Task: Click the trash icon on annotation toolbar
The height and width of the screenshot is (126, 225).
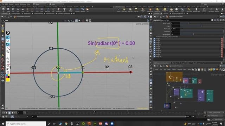Action: (8, 62)
